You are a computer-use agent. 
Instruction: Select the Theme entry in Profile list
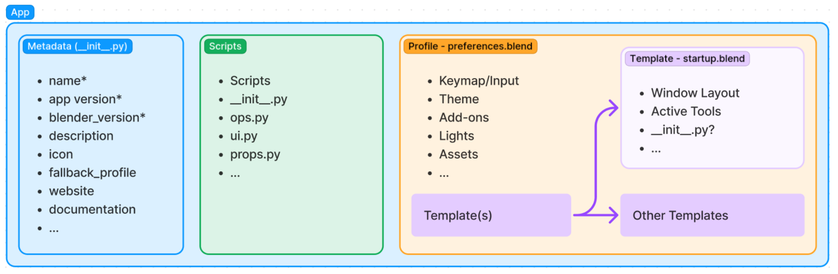click(459, 99)
